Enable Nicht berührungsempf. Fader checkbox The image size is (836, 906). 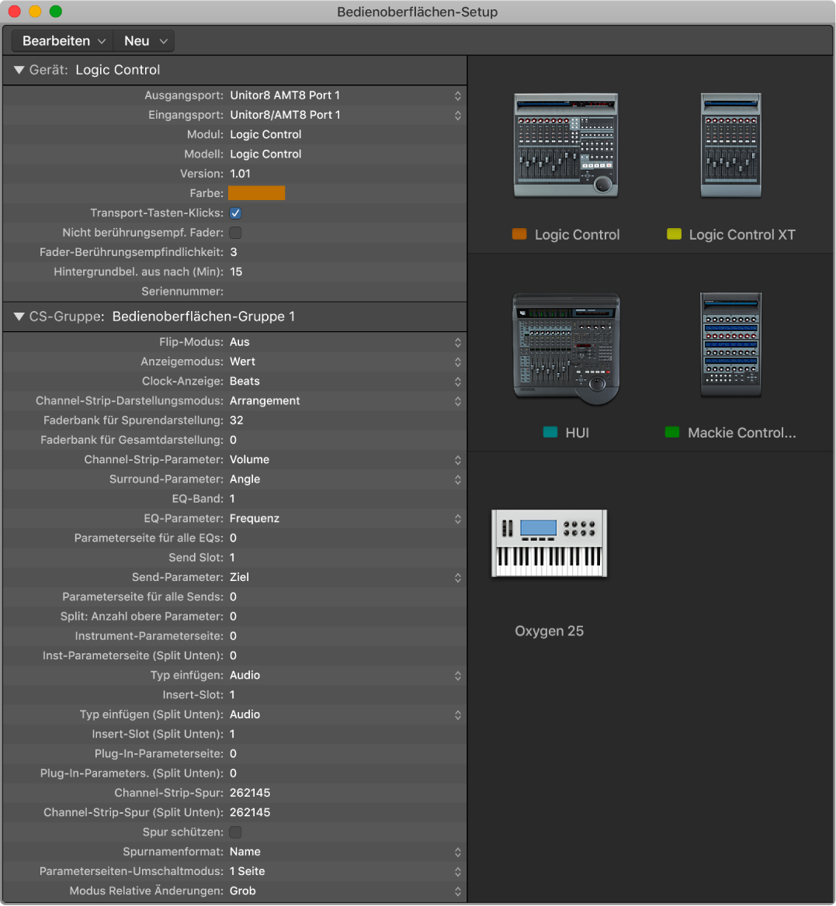click(x=236, y=233)
